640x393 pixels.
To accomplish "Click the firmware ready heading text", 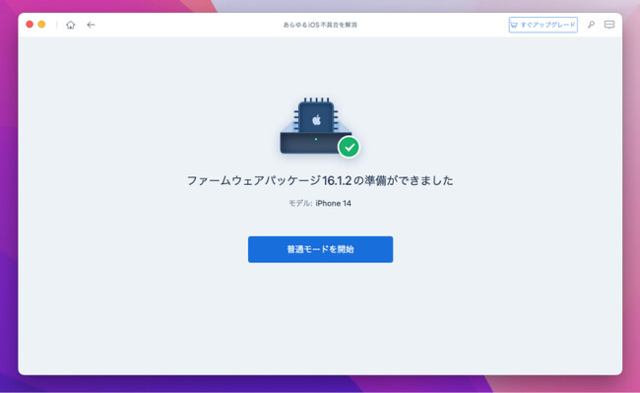I will [x=320, y=180].
